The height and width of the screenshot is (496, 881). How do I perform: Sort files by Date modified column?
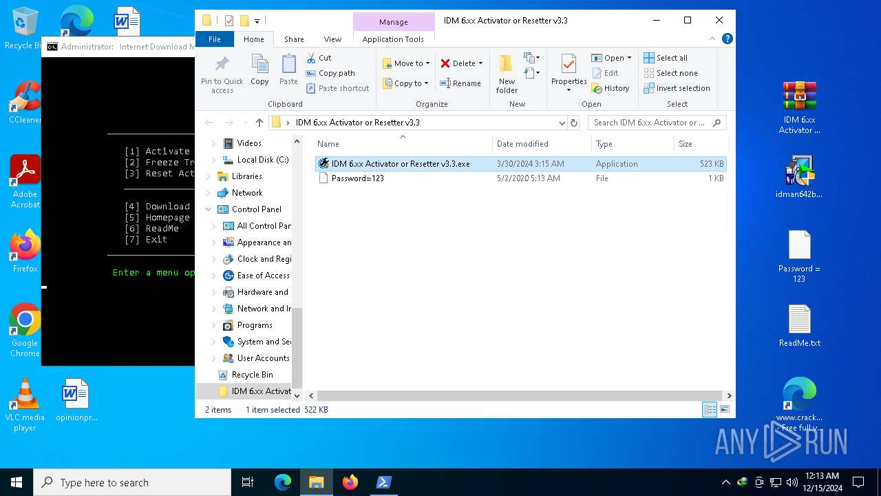pyautogui.click(x=542, y=144)
